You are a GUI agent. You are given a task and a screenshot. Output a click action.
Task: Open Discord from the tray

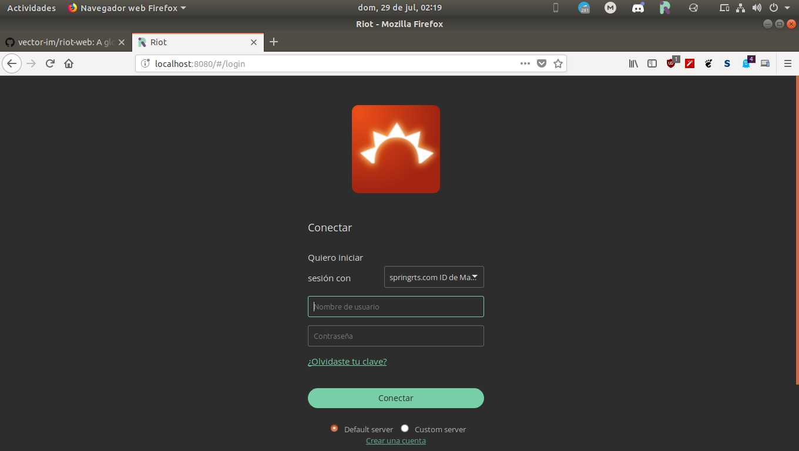pyautogui.click(x=637, y=8)
